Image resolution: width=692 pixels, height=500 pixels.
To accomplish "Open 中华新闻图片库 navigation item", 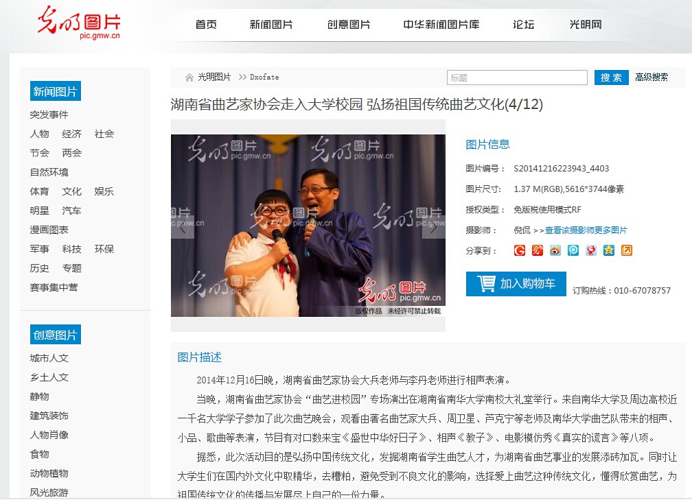I will pyautogui.click(x=441, y=24).
